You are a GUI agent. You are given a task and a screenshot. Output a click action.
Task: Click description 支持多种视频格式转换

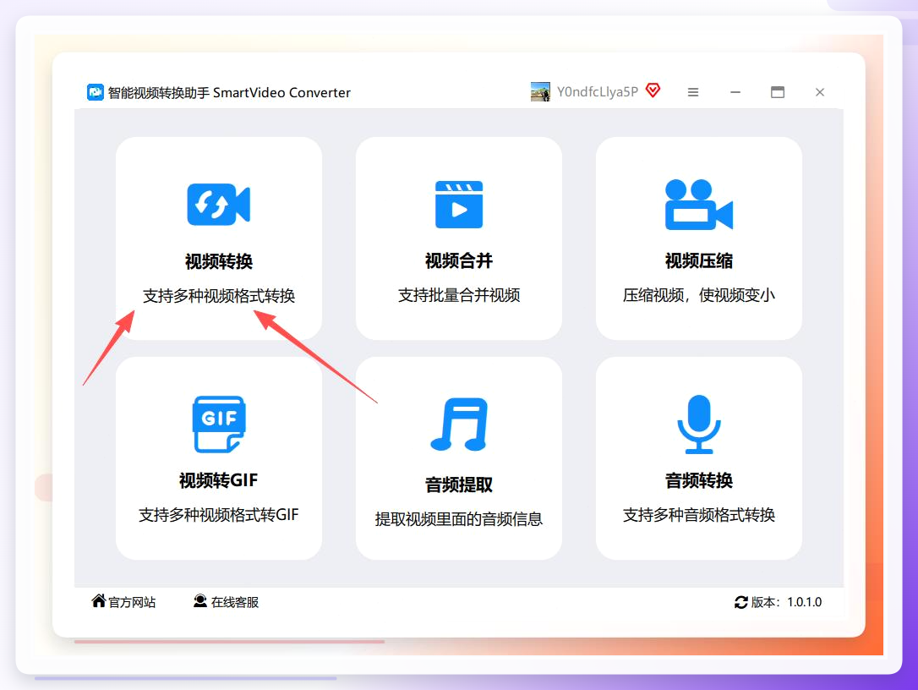218,296
